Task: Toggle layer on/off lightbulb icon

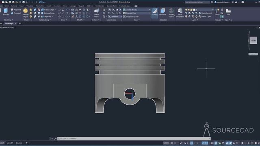Action: click(x=186, y=10)
